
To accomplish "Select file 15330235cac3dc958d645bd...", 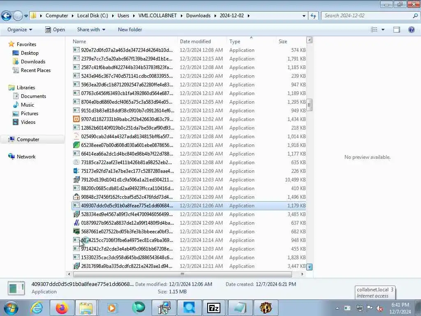I will coord(189,258).
